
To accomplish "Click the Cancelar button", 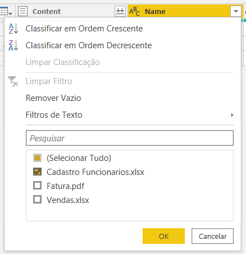I will [x=212, y=236].
